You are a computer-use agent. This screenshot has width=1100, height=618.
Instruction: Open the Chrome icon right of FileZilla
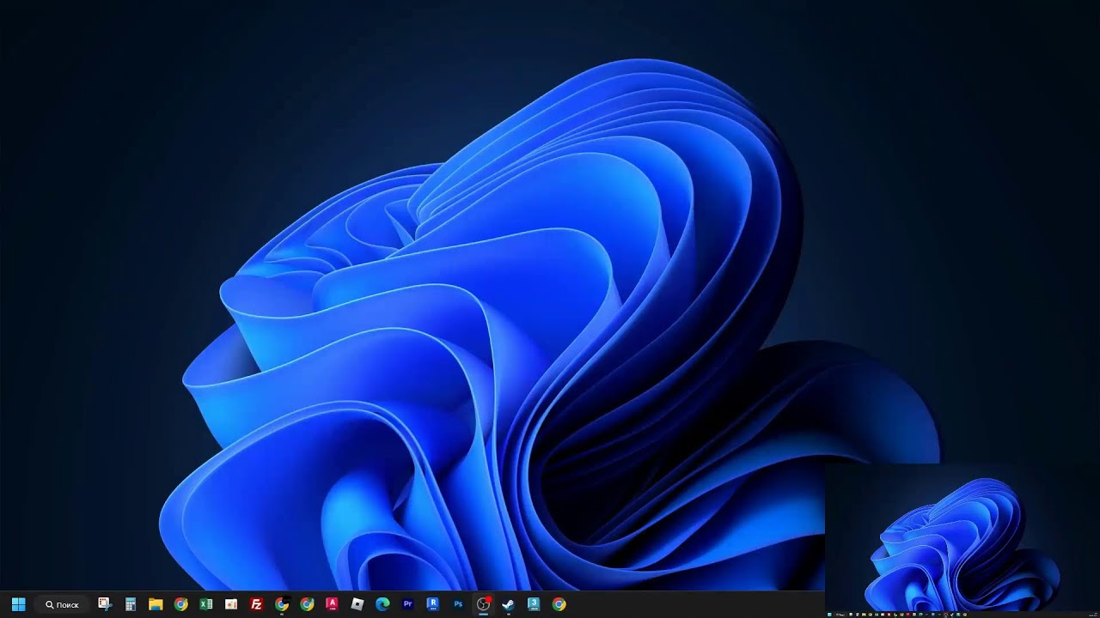pos(282,604)
